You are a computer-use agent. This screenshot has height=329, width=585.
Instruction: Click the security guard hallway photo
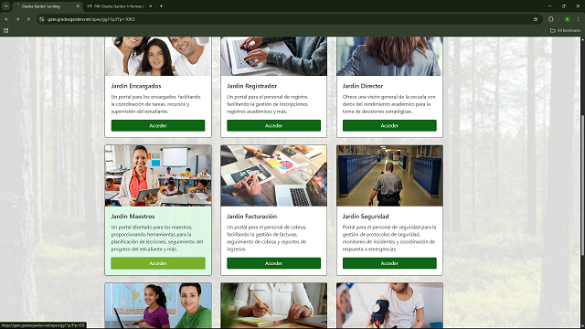pos(389,175)
